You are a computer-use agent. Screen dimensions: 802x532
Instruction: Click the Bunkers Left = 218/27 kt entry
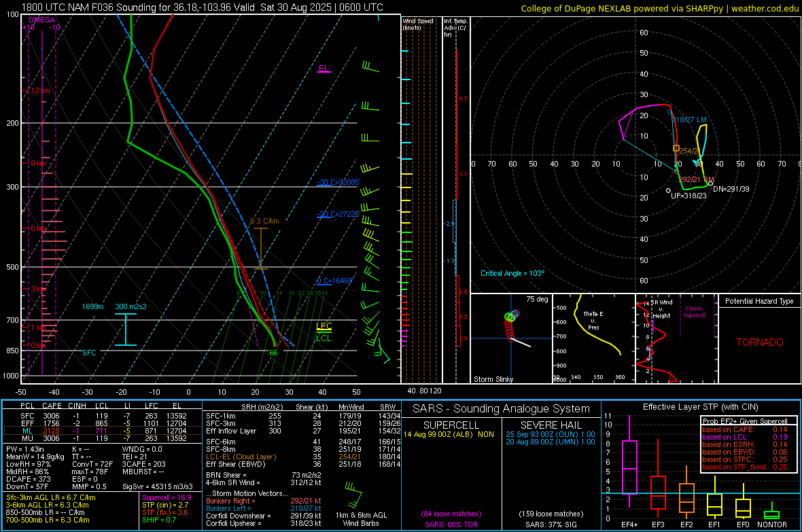[x=264, y=508]
